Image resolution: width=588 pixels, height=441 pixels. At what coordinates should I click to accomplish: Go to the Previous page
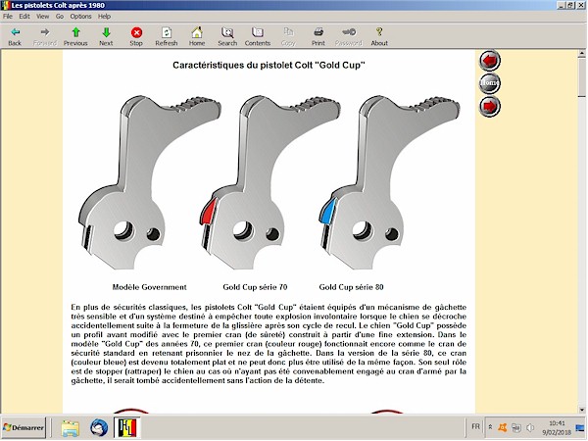75,36
